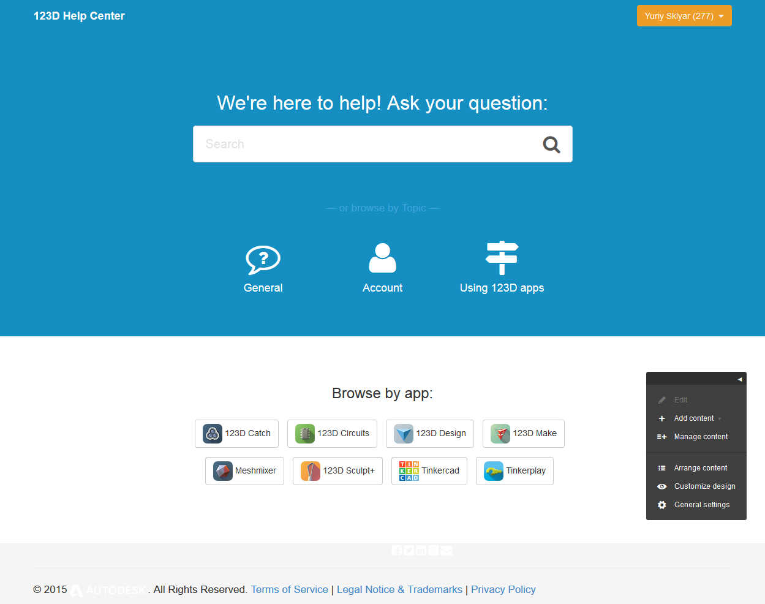Click the General topic label

(x=263, y=288)
